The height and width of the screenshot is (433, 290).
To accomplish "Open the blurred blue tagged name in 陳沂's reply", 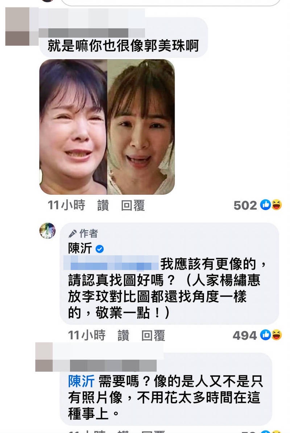I will (x=111, y=263).
